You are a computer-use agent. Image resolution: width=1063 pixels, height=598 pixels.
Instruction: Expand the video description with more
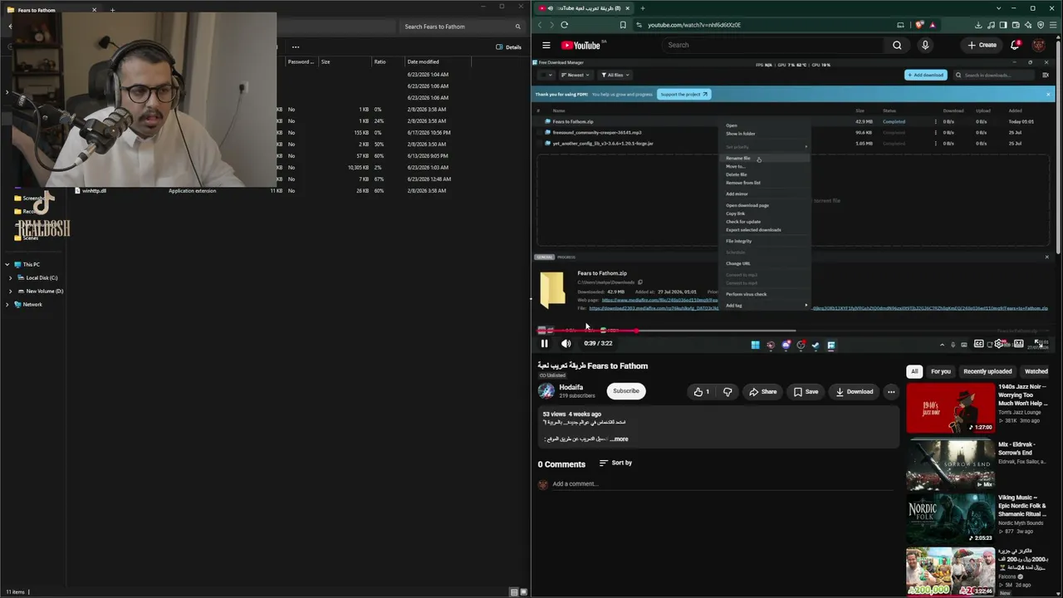(x=620, y=439)
